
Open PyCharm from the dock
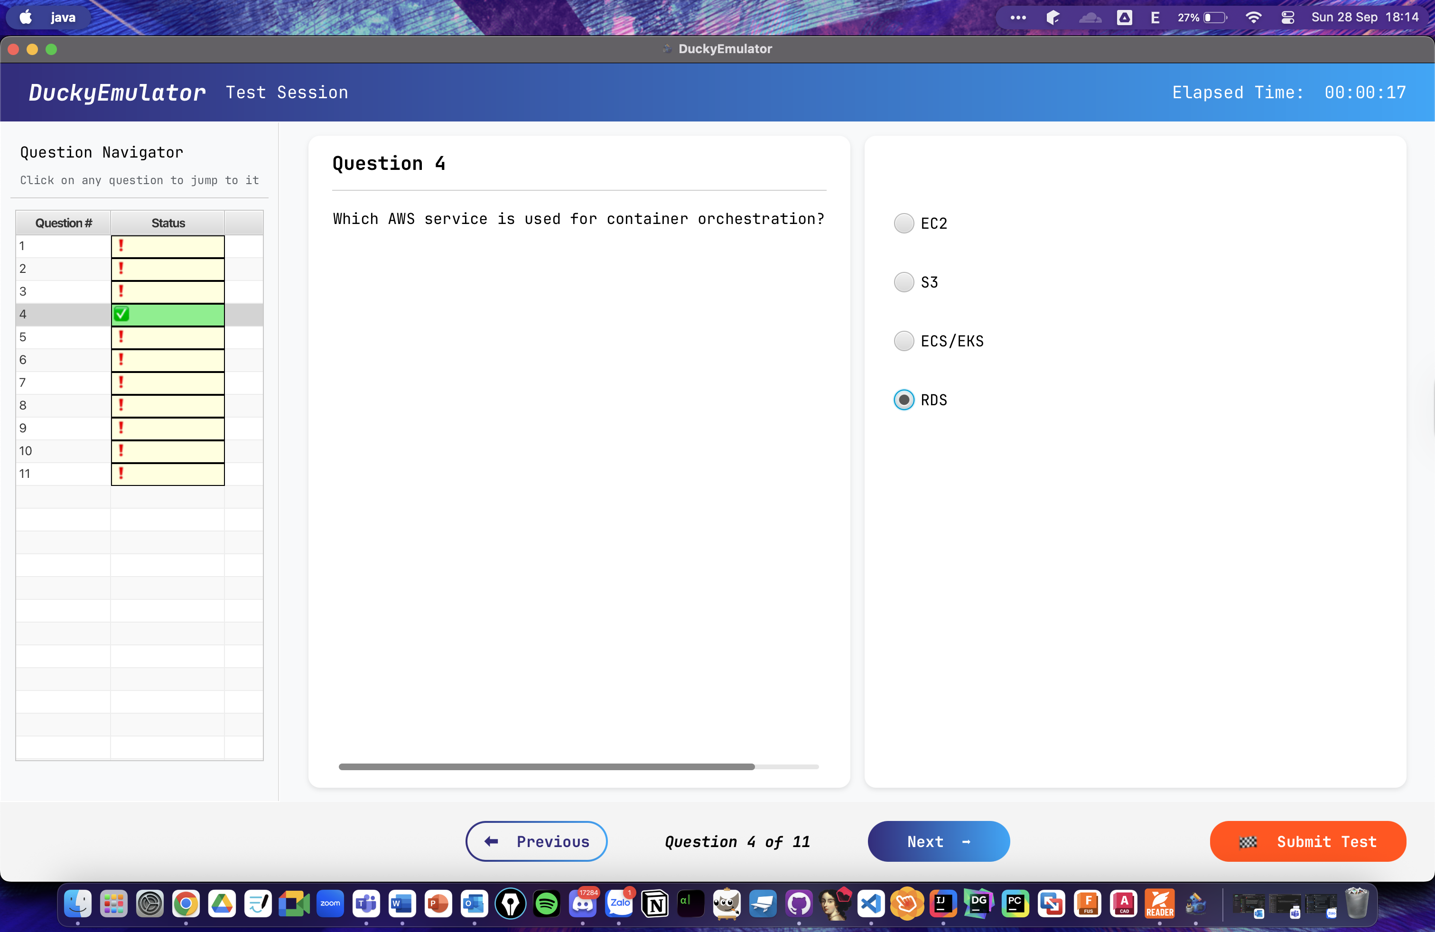(1016, 904)
